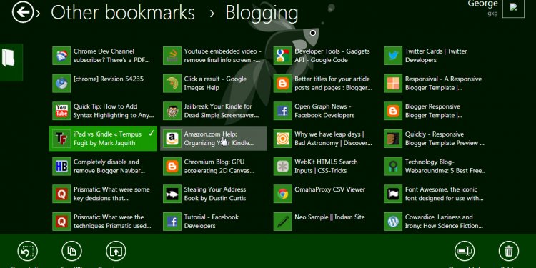Click the trash delete icon in app bar
This screenshot has width=536, height=268.
pyautogui.click(x=509, y=252)
